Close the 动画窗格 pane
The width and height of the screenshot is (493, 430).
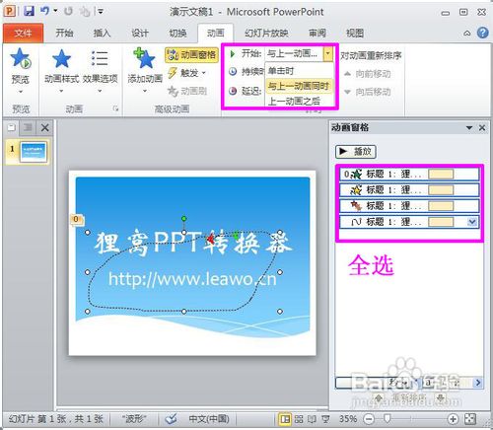[482, 128]
